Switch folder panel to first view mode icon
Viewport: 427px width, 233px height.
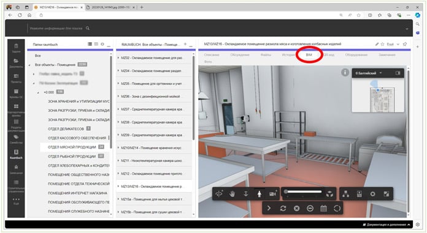[90, 44]
